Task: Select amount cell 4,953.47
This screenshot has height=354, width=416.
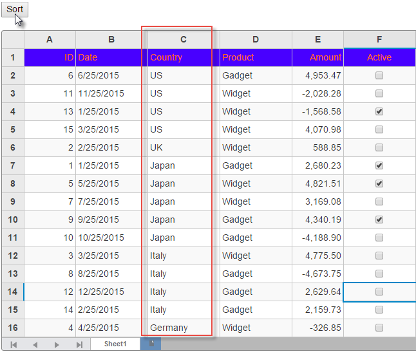Action: click(317, 75)
